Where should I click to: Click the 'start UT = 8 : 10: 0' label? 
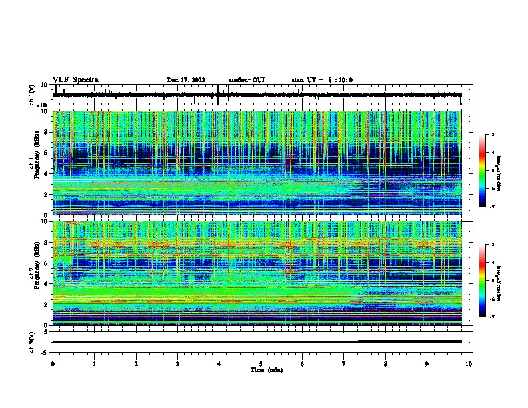click(x=322, y=80)
